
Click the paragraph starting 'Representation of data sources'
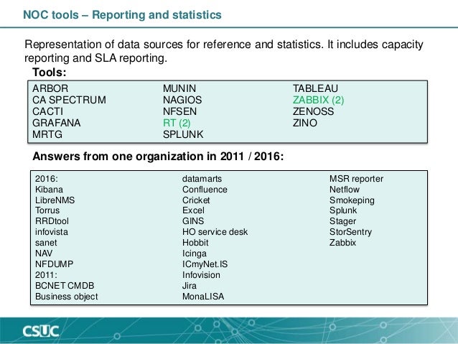tap(224, 51)
